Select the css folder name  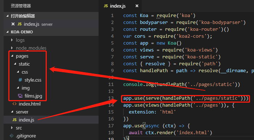(25, 72)
